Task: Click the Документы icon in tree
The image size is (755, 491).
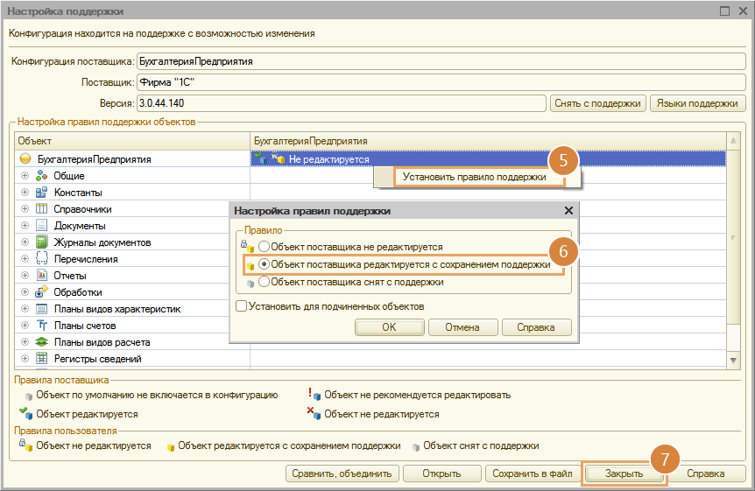Action: tap(41, 226)
